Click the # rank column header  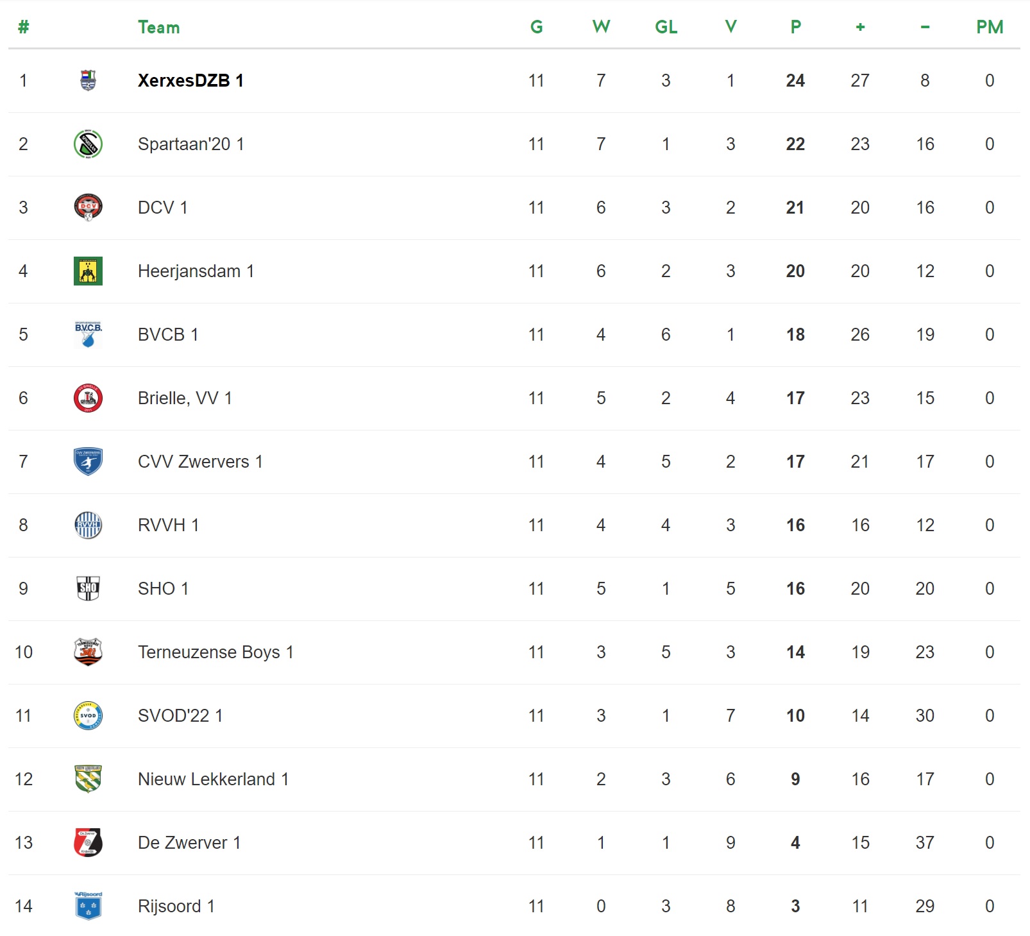(x=24, y=28)
